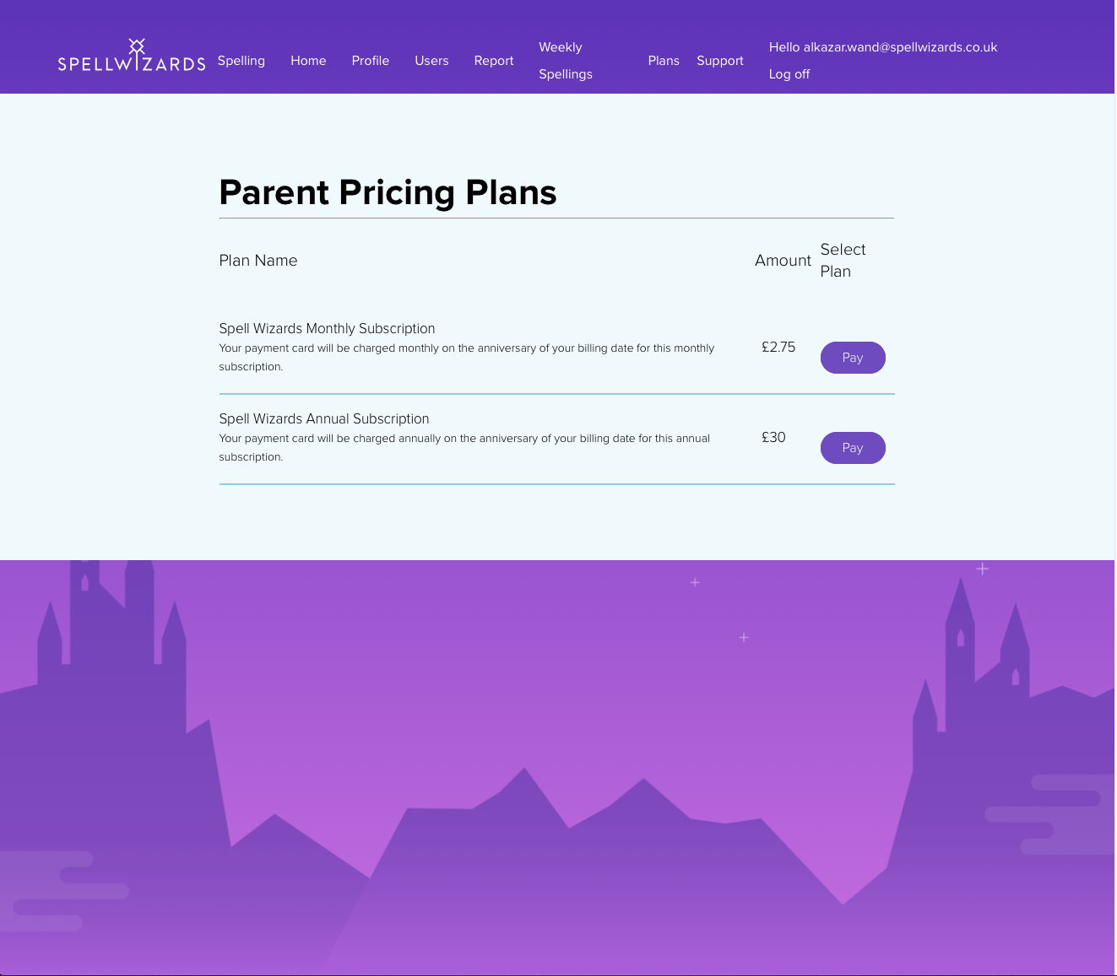Click the Plan Name column header
1117x976 pixels.
coord(258,261)
